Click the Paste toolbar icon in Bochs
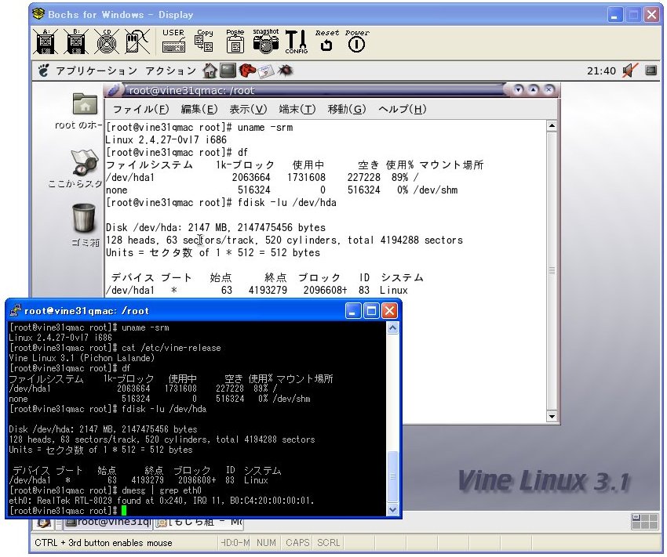 (x=235, y=42)
